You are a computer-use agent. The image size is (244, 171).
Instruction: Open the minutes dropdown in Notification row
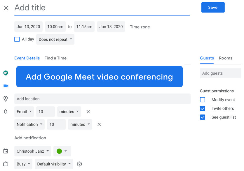click(80, 124)
